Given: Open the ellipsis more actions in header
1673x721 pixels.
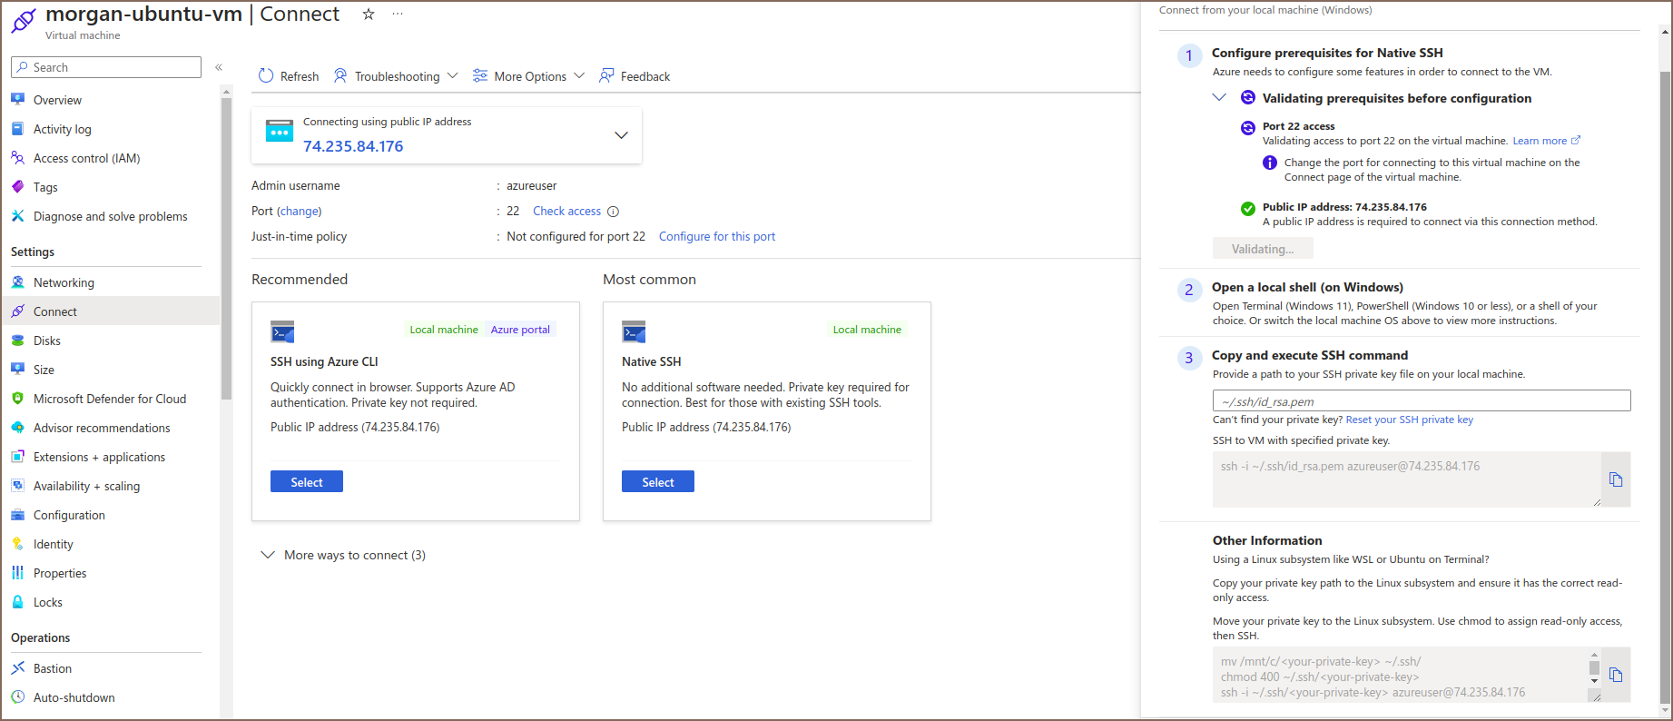Looking at the screenshot, I should [x=398, y=15].
